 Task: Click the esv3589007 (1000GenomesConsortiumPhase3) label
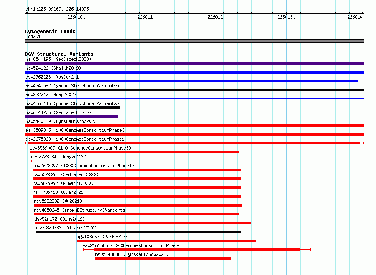click(x=80, y=148)
